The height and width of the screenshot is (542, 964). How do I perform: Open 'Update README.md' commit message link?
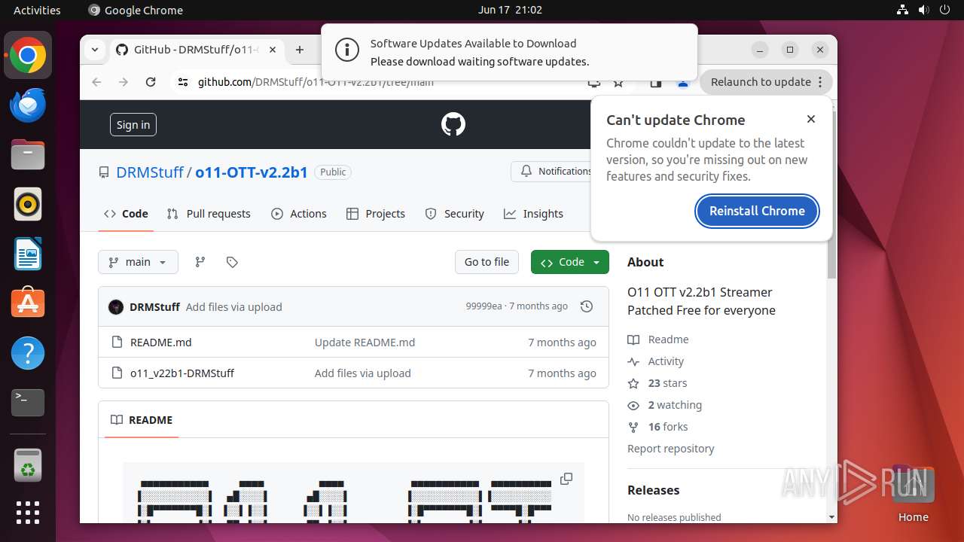tap(365, 342)
